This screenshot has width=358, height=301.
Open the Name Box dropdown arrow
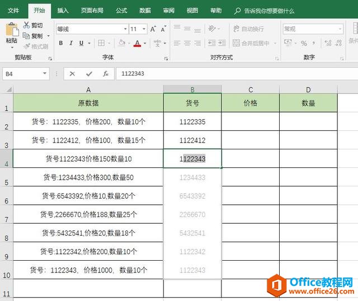click(x=45, y=73)
